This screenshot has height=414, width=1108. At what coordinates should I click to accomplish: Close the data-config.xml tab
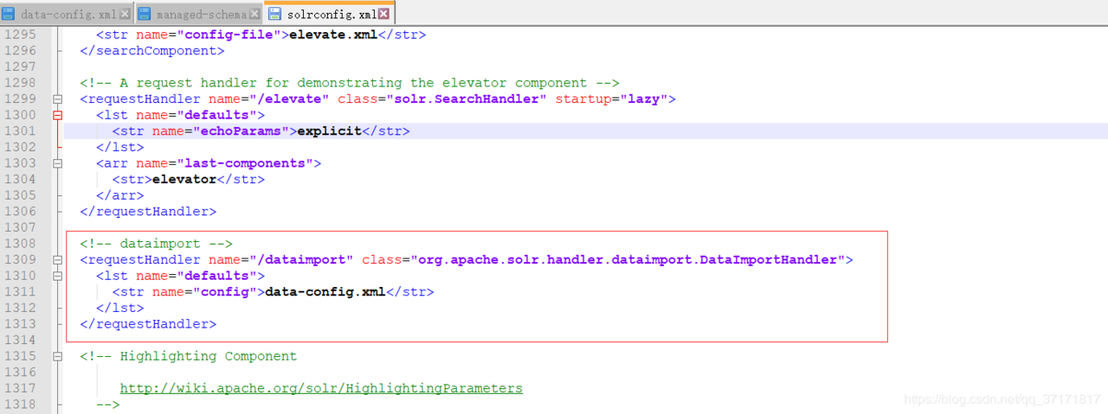[125, 14]
